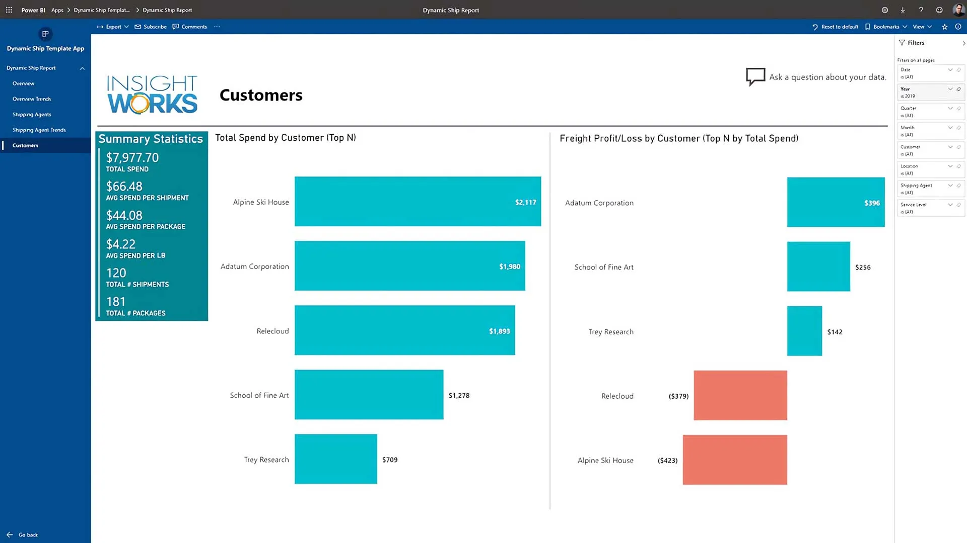Viewport: 967px width, 543px height.
Task: Open the help question mark icon
Action: point(921,10)
